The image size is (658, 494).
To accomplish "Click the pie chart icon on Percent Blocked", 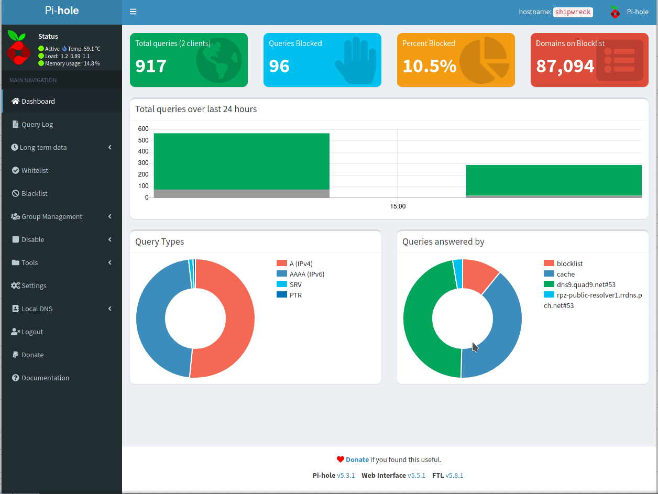I will point(485,60).
